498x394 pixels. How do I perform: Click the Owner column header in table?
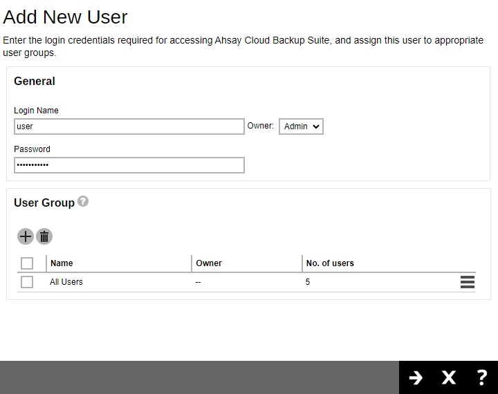tap(209, 263)
